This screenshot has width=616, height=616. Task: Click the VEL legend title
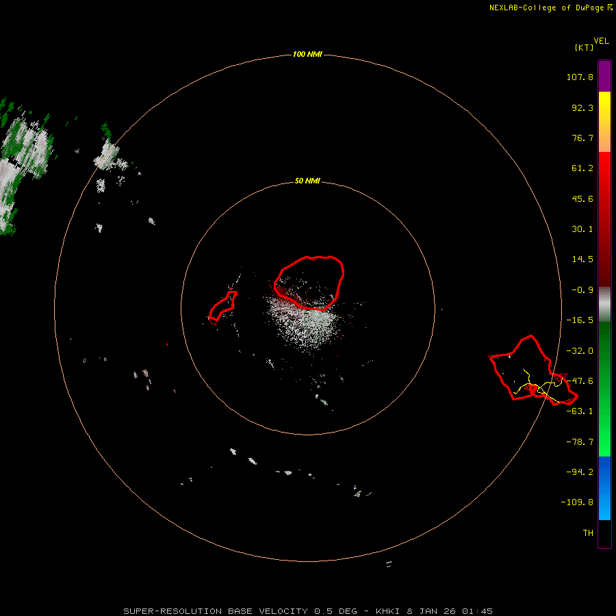point(601,41)
